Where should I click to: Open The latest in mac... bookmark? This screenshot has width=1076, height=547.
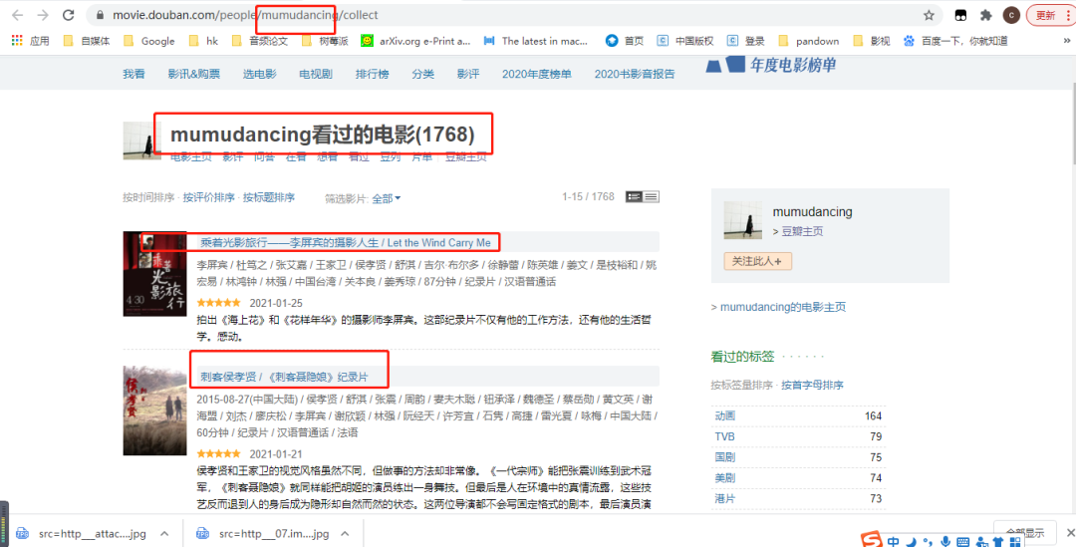[x=536, y=41]
